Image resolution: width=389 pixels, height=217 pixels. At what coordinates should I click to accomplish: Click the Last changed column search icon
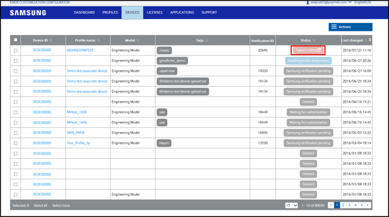[366, 40]
